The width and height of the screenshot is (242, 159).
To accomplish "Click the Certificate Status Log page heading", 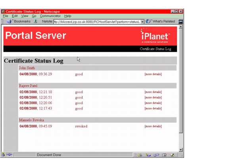I will coord(33,61).
